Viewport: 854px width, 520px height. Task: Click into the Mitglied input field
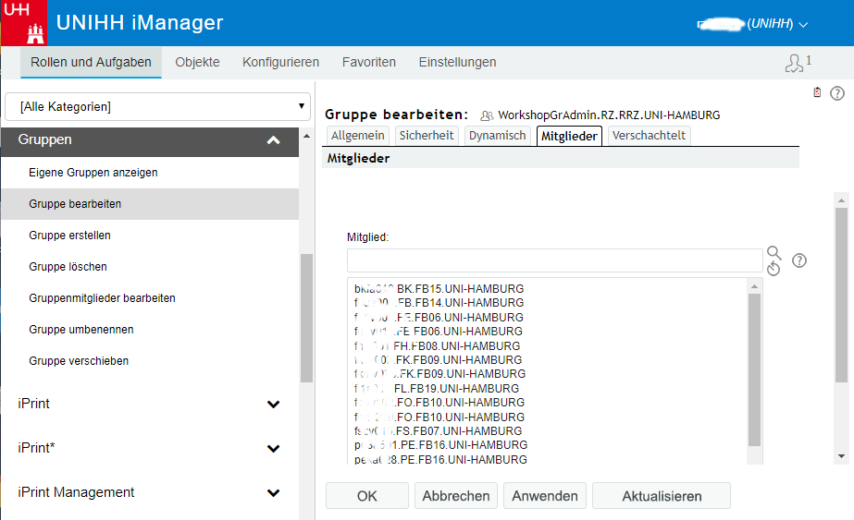[554, 260]
